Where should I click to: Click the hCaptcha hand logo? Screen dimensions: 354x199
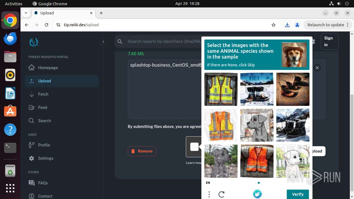tap(257, 194)
